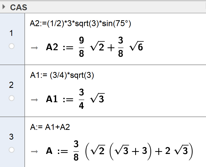Click the bold A1 label in the output
Screen dimensions: 206x167
coord(52,99)
